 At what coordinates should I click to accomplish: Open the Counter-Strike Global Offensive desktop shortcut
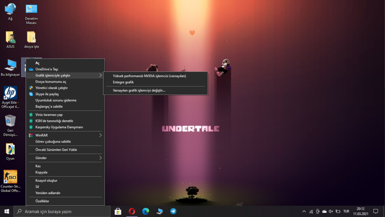10,176
